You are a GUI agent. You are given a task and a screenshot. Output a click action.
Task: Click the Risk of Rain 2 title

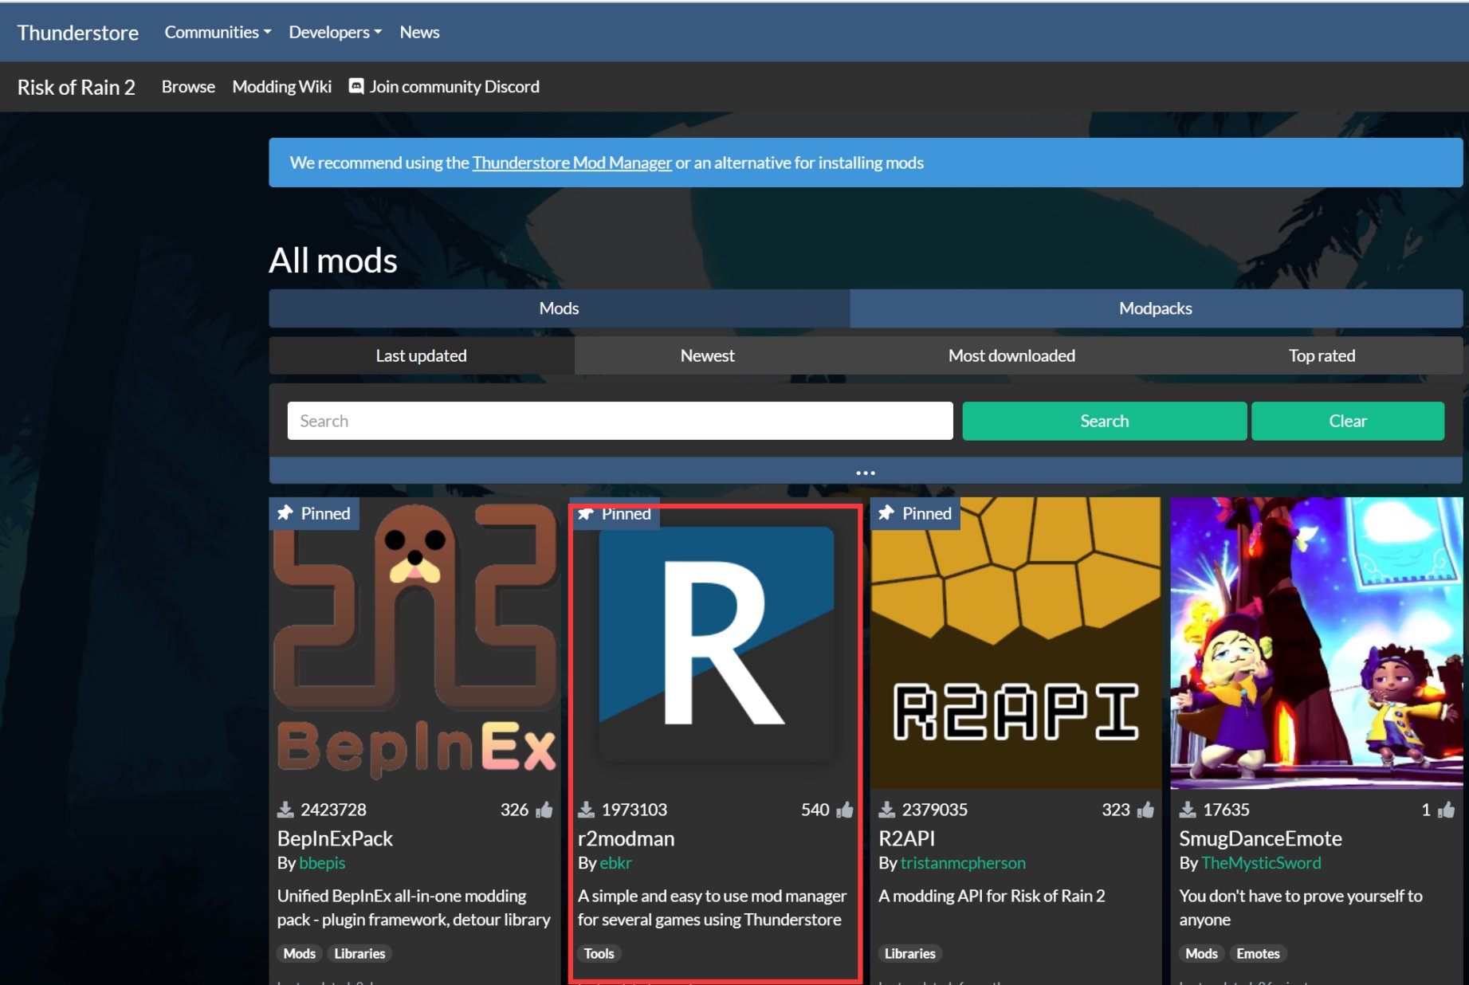77,87
